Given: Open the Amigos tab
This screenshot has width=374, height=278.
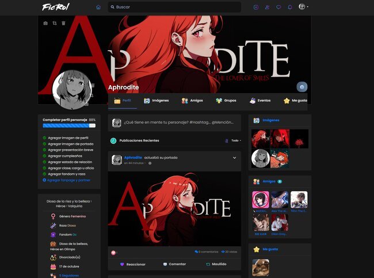Looking at the screenshot, I should [192, 101].
